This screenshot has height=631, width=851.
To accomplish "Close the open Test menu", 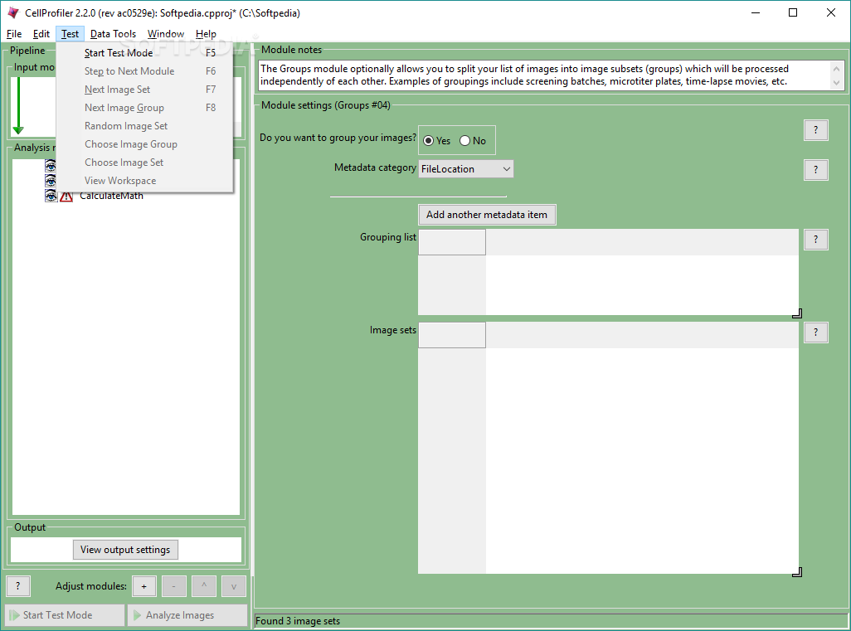I will pyautogui.click(x=70, y=34).
